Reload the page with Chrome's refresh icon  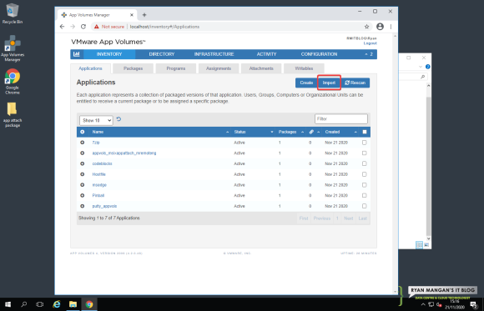(x=83, y=27)
